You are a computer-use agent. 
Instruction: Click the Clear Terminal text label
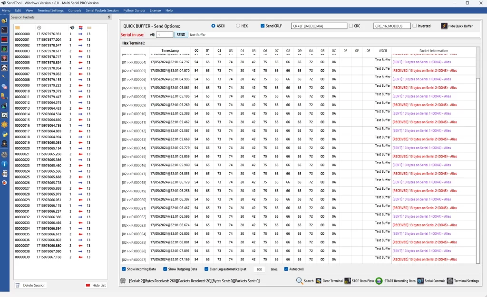[x=332, y=281]
